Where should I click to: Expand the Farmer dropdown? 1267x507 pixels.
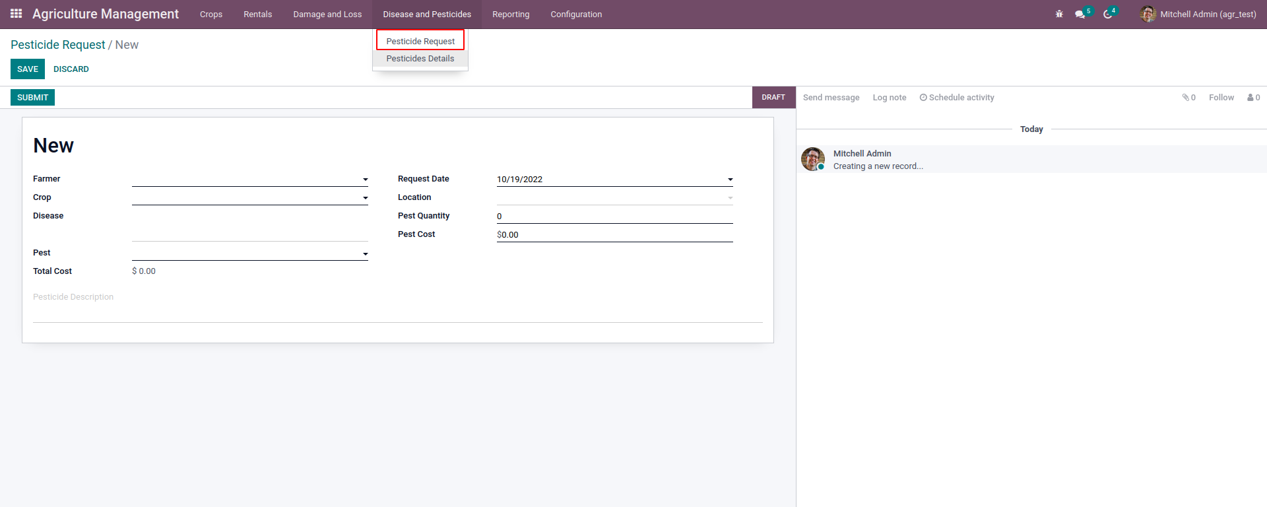365,180
